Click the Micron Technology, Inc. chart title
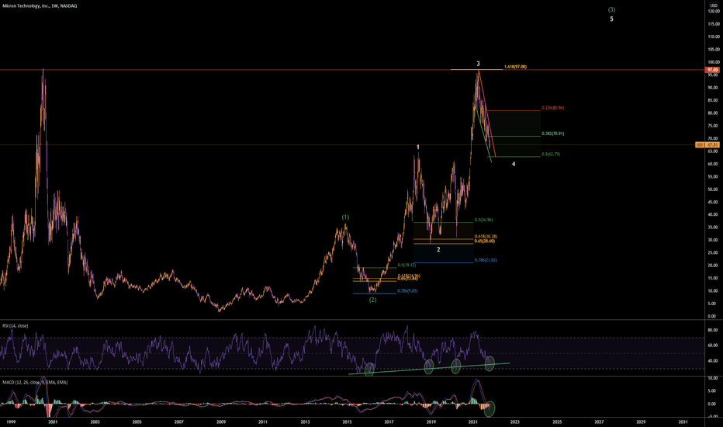Screen dimensions: 723x427 pos(40,5)
